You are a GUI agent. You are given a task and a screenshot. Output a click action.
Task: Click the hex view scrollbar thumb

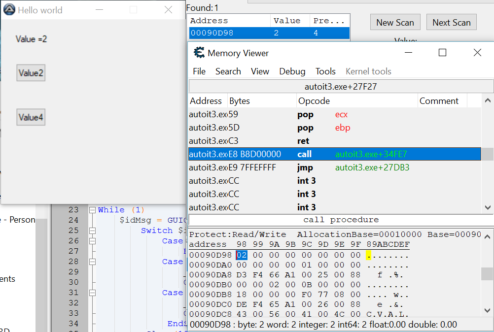488,273
